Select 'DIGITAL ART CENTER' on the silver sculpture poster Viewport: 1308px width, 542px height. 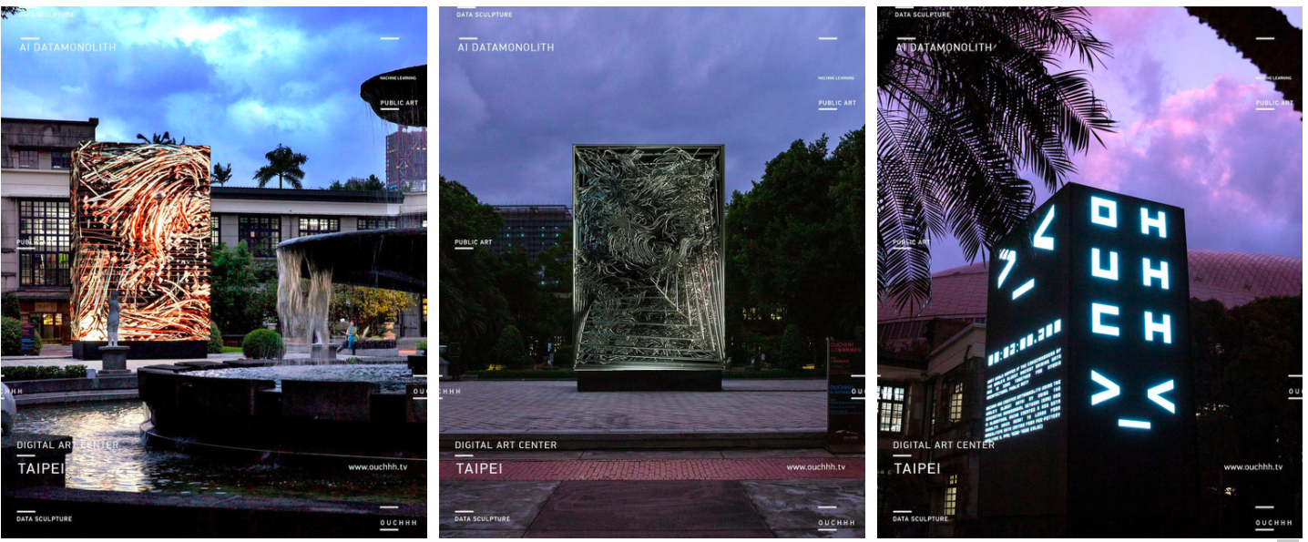(x=506, y=445)
